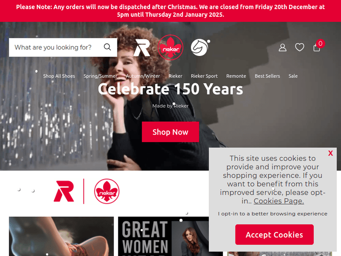Open the Best Sellers menu item
341x256 pixels.
tap(267, 76)
